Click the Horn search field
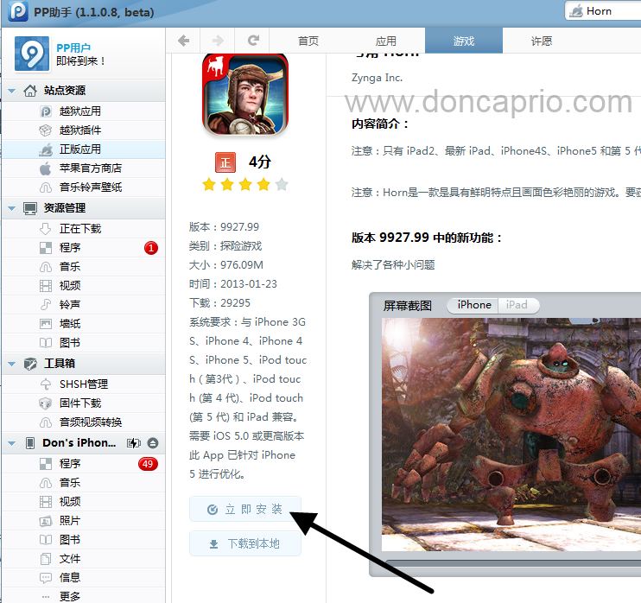 click(x=603, y=11)
